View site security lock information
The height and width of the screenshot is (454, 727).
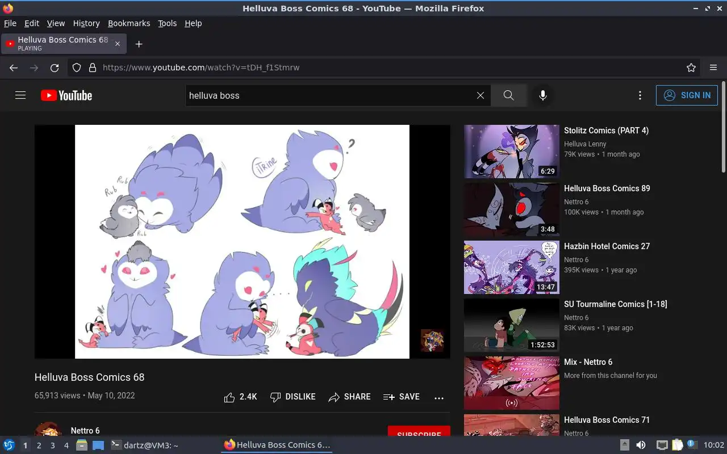(x=93, y=68)
